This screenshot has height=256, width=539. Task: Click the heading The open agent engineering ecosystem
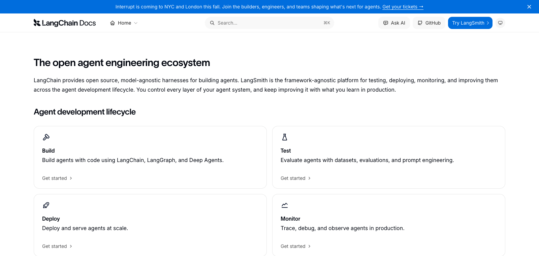[122, 63]
